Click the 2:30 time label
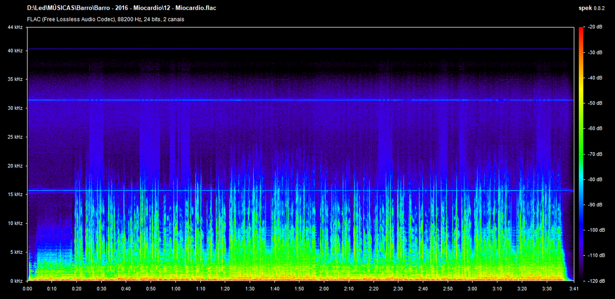The height and width of the screenshot is (299, 615). point(398,288)
